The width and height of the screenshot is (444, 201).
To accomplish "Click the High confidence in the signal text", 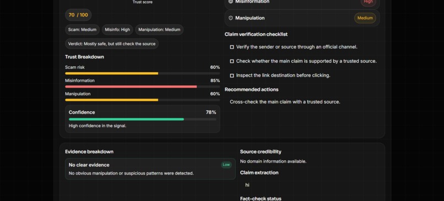I will click(98, 126).
